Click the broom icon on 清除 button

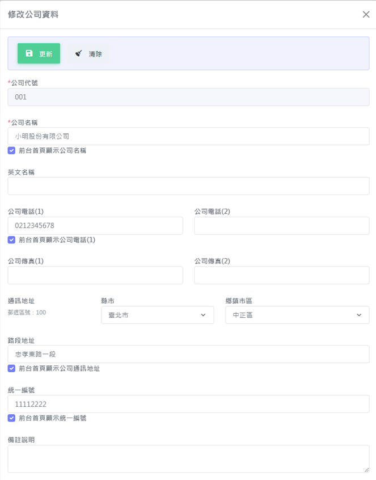point(79,53)
